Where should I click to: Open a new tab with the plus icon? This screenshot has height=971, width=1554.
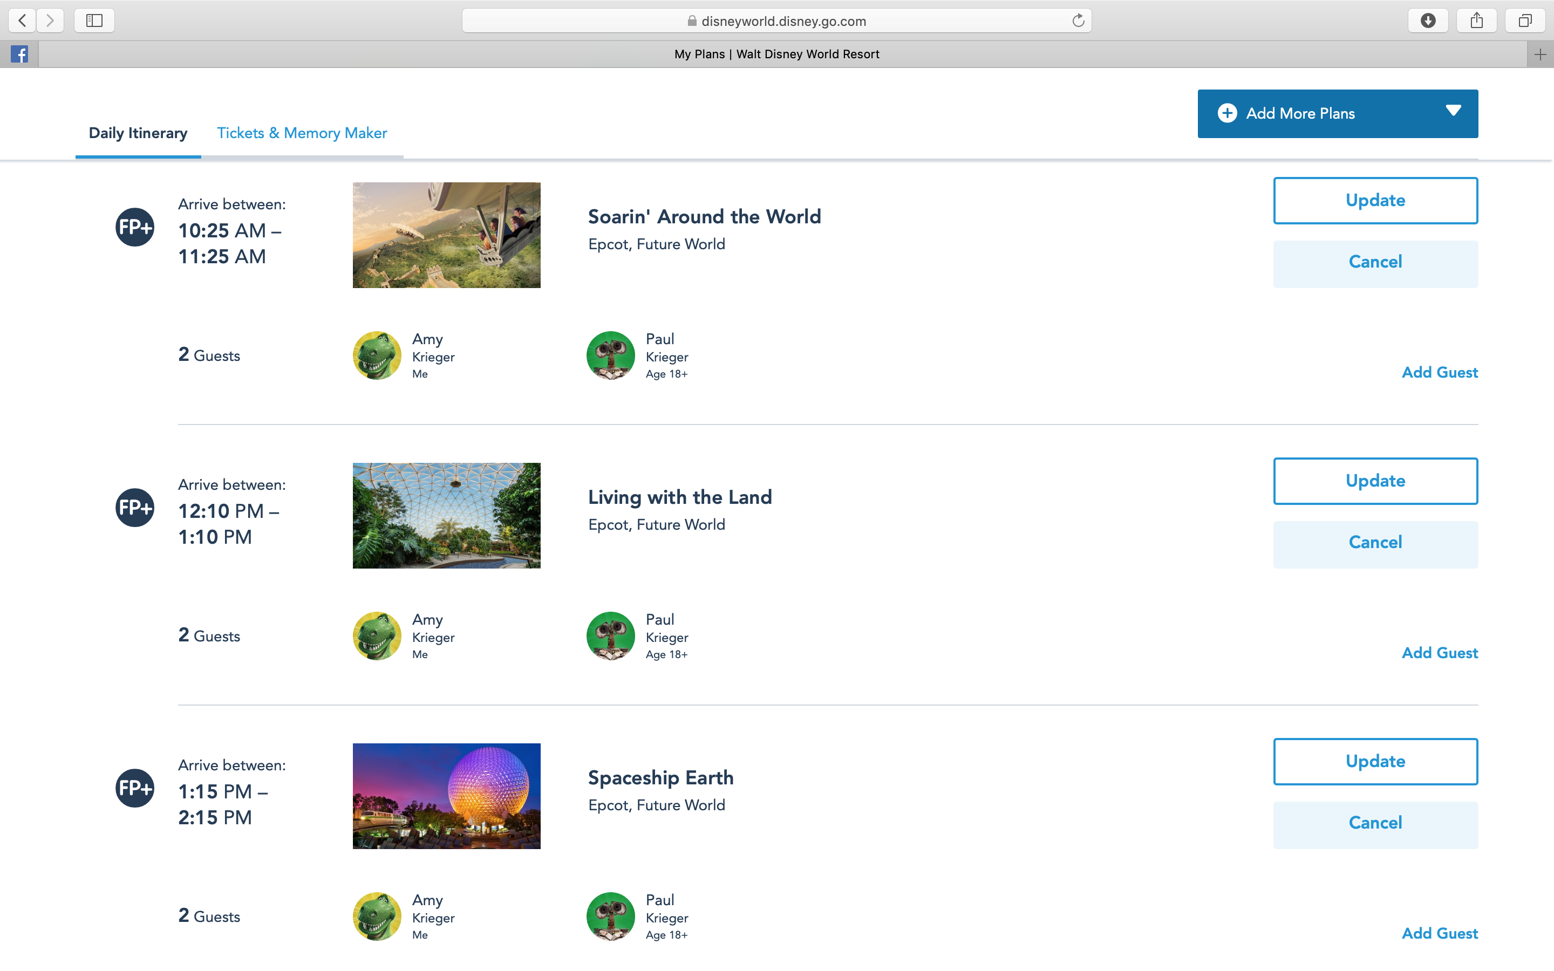1540,54
